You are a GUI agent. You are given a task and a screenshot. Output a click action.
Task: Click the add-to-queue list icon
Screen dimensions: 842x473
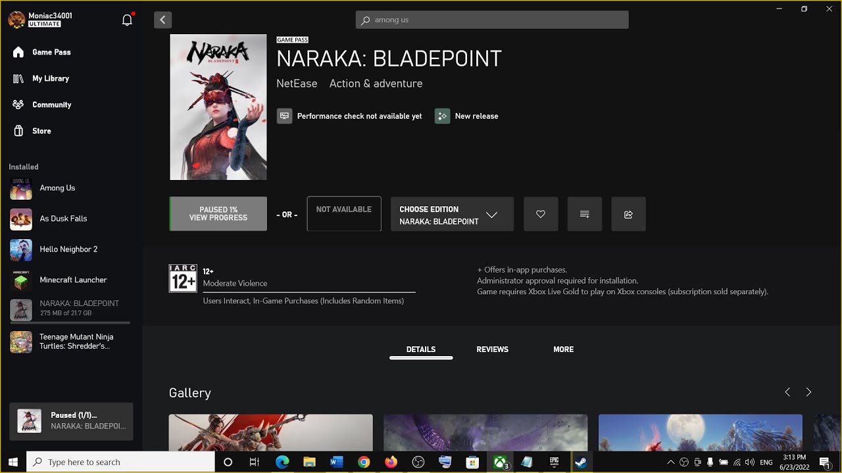pyautogui.click(x=585, y=214)
